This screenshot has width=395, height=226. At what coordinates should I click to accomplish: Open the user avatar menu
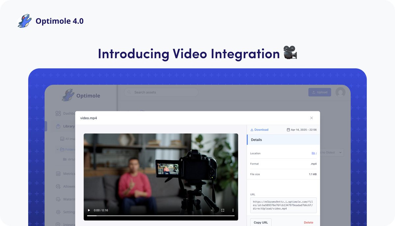point(340,92)
